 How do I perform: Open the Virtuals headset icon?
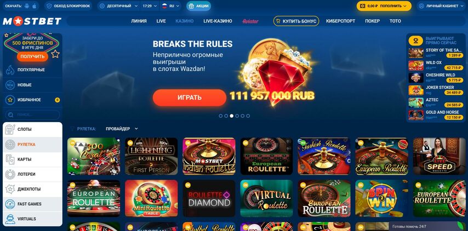point(10,219)
